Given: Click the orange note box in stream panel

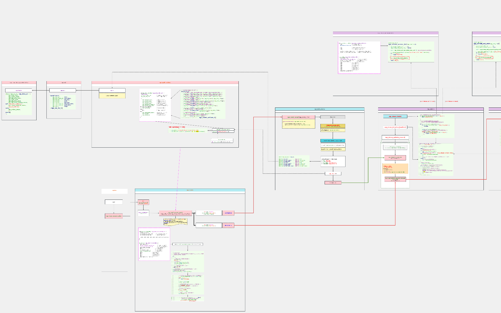Looking at the screenshot, I should (x=395, y=168).
